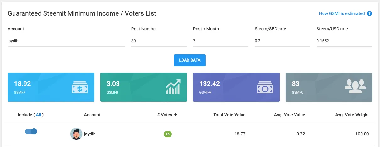Screen dimensions: 380x147
Task: Click the GSMI-B growth chart icon
Action: pyautogui.click(x=173, y=87)
